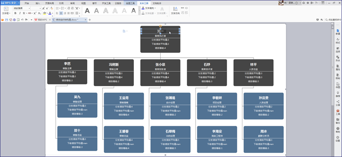Collapse the ribbon with the top-right icon
Image resolution: width=342 pixels, height=157 pixels.
[323, 3]
